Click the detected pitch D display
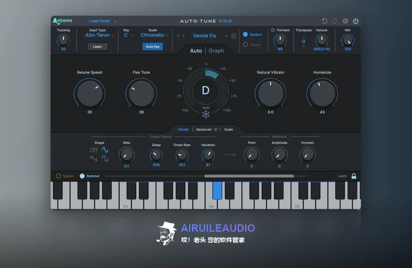This screenshot has width=412, height=268. [x=205, y=91]
